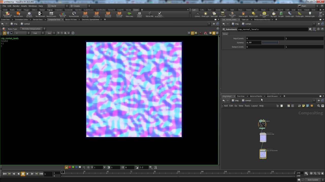The width and height of the screenshot is (325, 182).
Task: Select the Normal Rotate tool
Action: [x=73, y=14]
